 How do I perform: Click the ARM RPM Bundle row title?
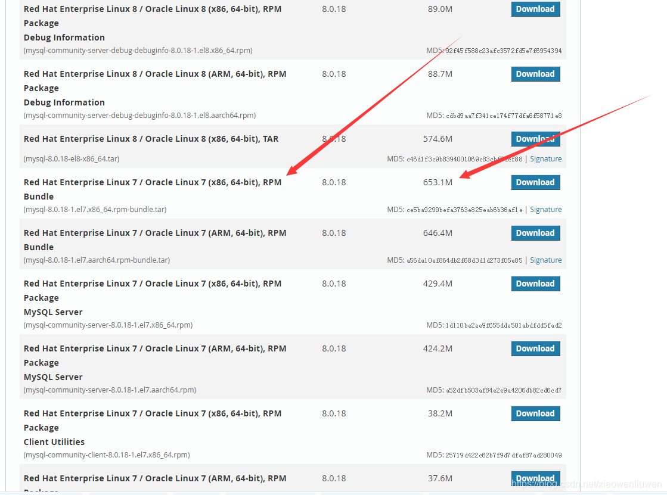pyautogui.click(x=155, y=240)
